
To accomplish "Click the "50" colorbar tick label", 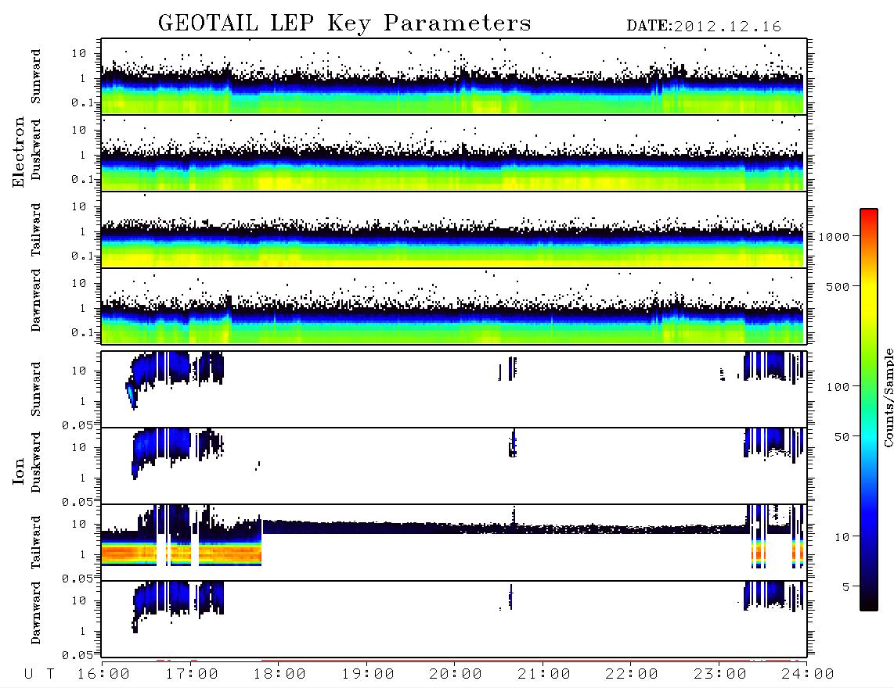I will [x=842, y=437].
